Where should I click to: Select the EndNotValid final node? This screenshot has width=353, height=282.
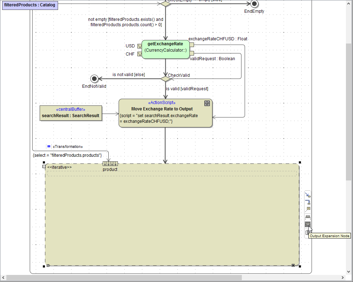coord(94,79)
